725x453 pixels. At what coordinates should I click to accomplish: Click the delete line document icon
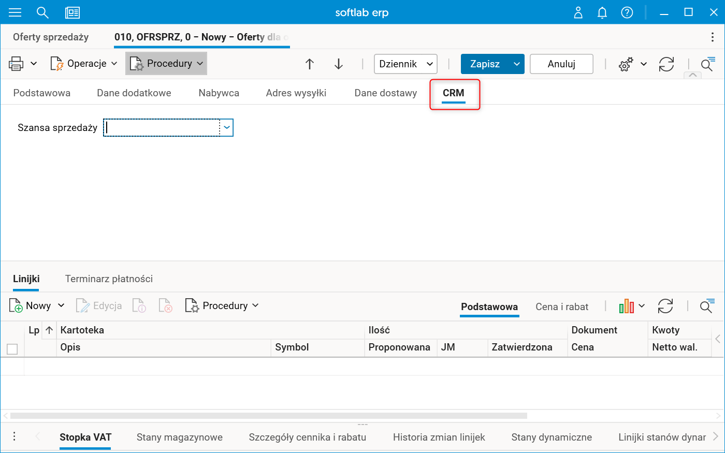pyautogui.click(x=165, y=306)
